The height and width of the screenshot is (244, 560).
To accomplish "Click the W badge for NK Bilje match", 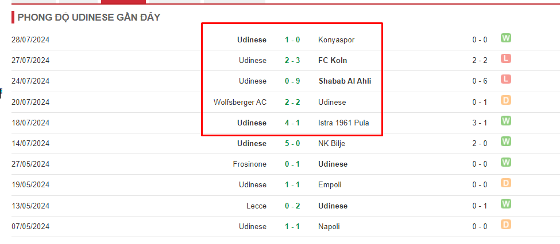I will tap(505, 141).
